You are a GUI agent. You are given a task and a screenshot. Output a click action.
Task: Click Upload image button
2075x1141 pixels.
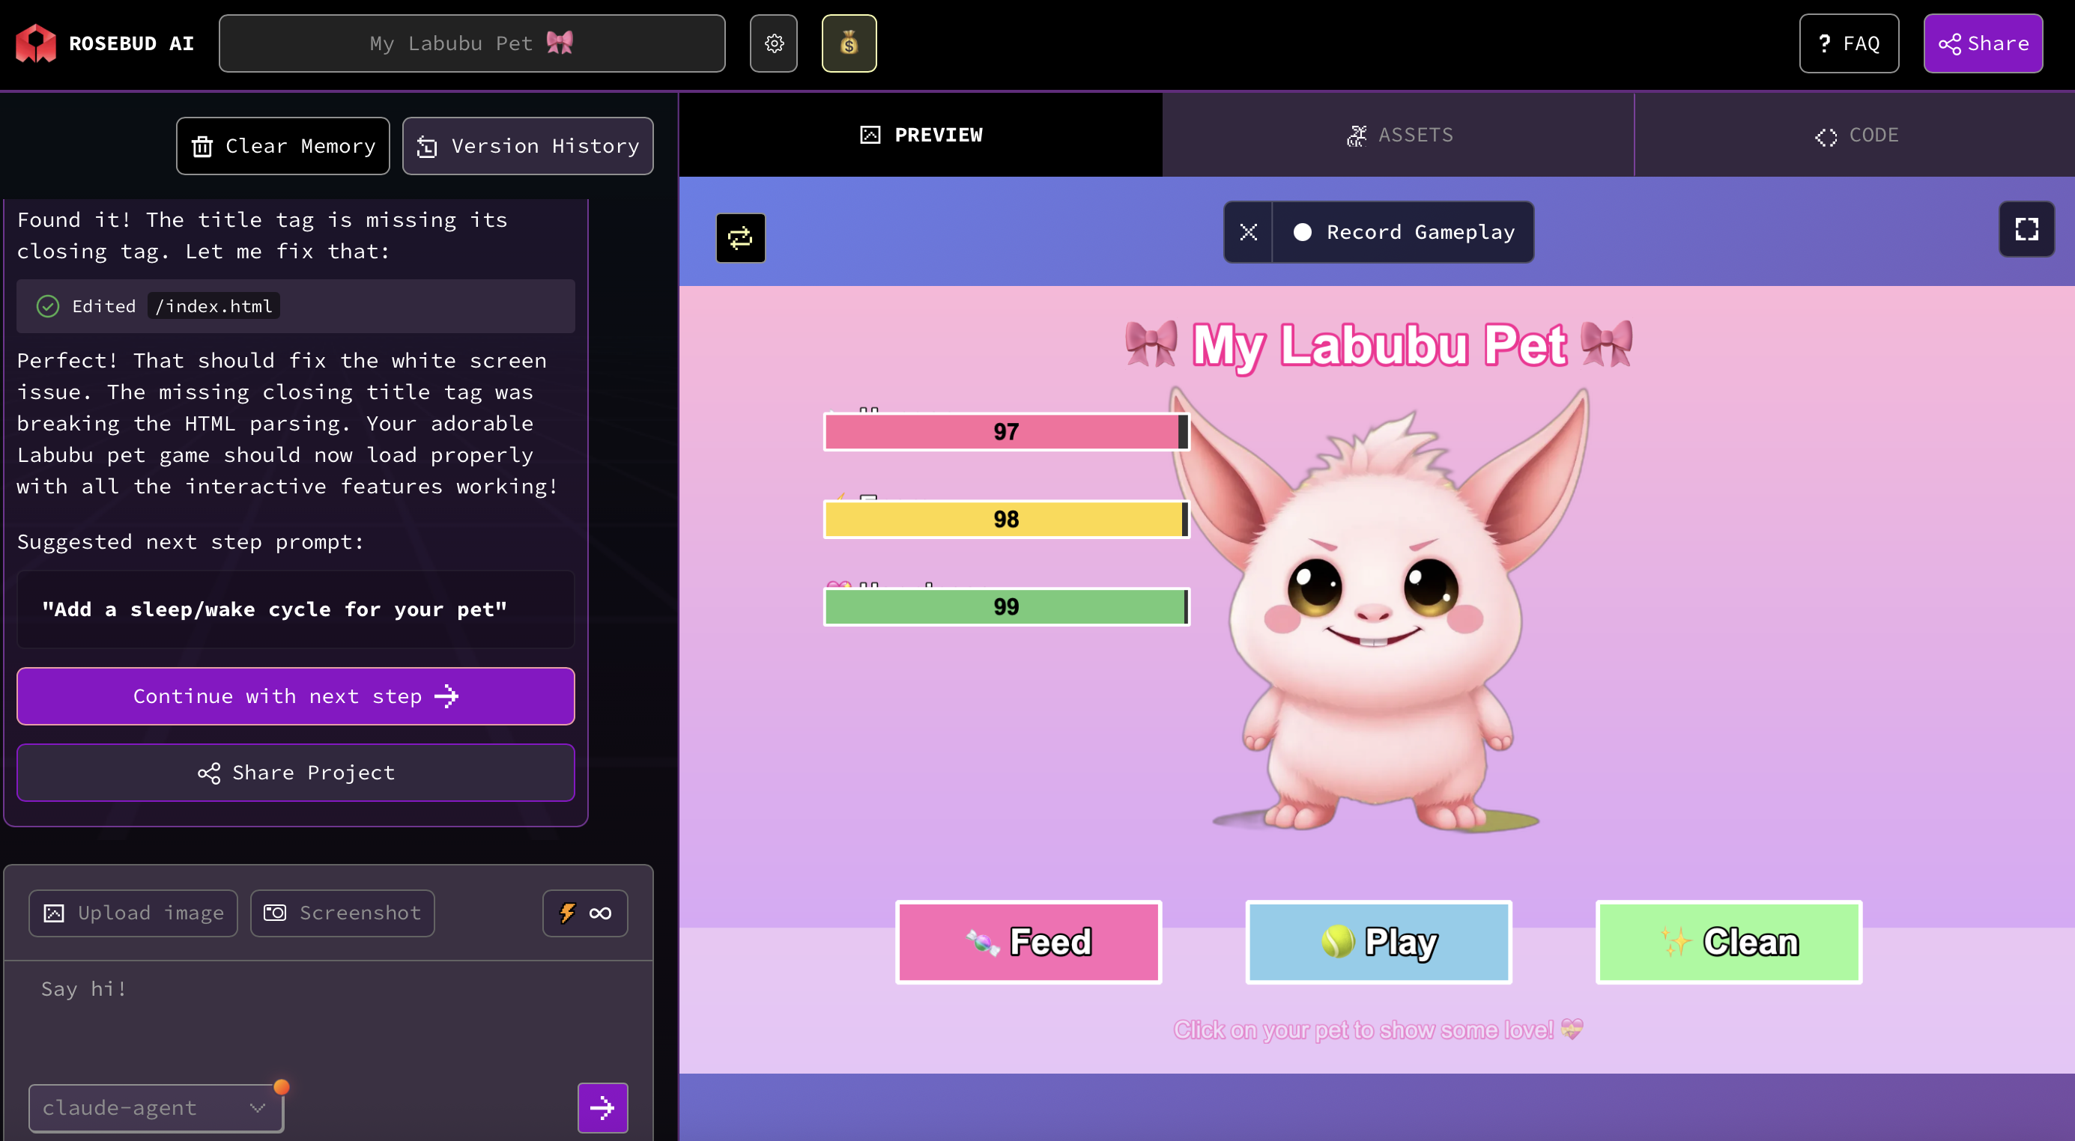(133, 913)
